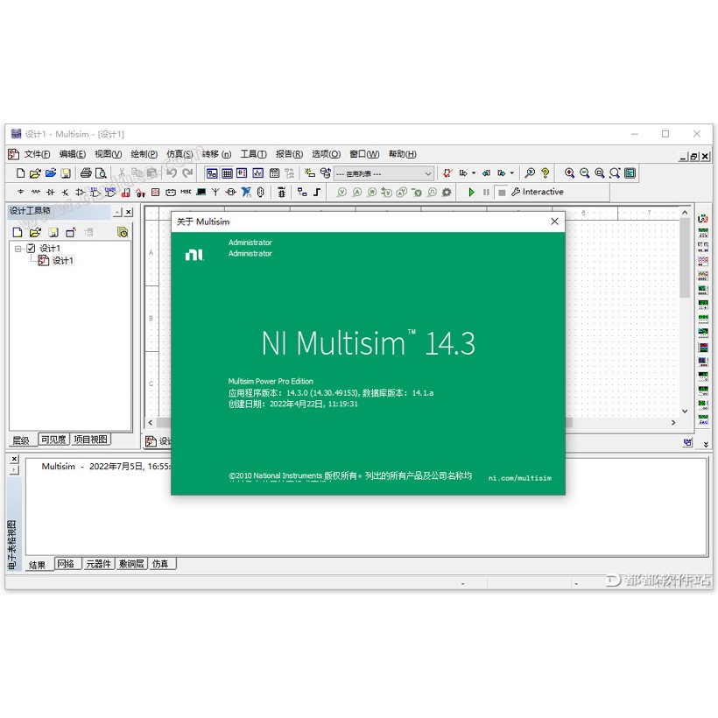Toggle the 设计1 checkbox in tree

tap(32, 248)
